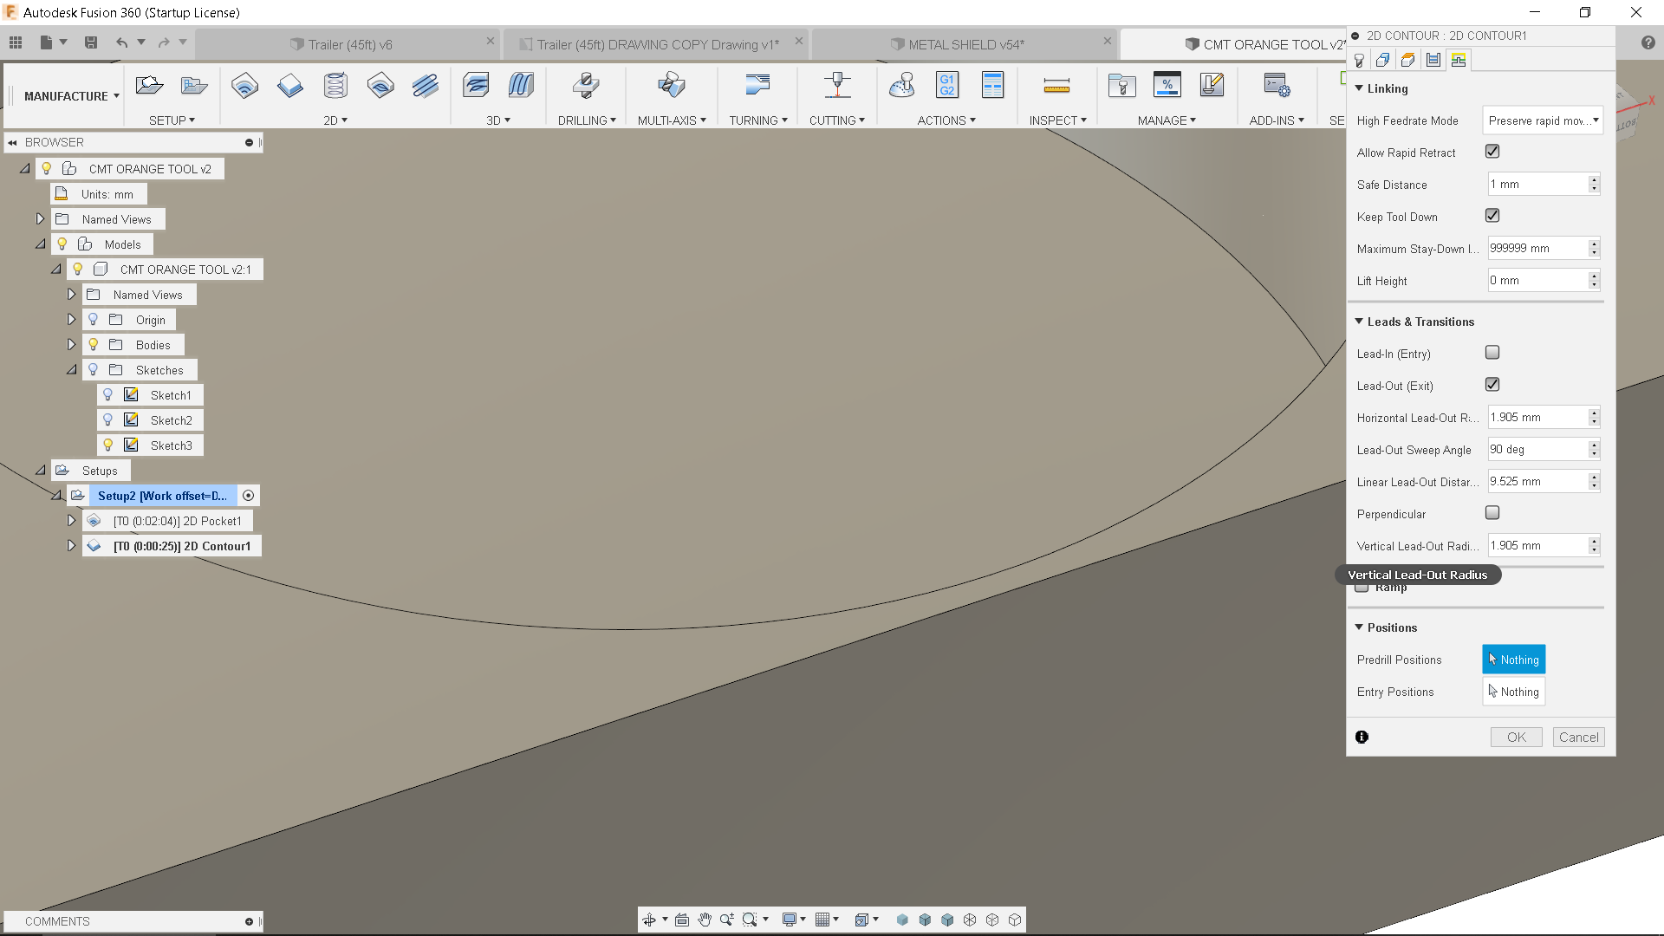Enable the Lead-In Entry checkbox
This screenshot has width=1664, height=936.
click(x=1492, y=353)
